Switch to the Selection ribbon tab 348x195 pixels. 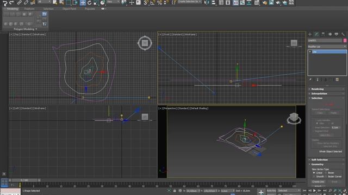pyautogui.click(x=48, y=9)
